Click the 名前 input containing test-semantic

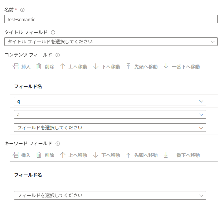(x=111, y=19)
